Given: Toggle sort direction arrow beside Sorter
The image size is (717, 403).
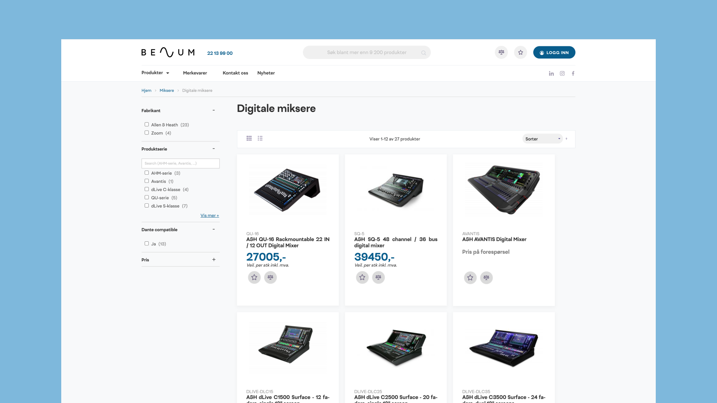Looking at the screenshot, I should [x=567, y=139].
